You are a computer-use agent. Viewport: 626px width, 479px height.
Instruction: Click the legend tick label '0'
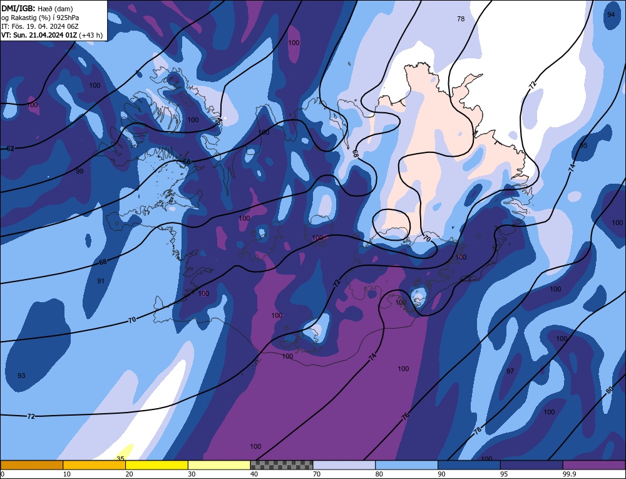[3, 474]
